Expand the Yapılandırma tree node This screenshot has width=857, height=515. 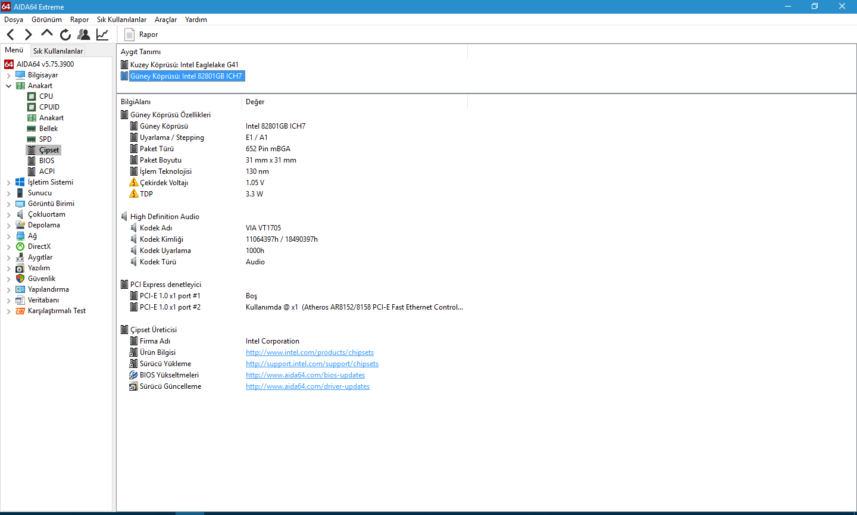[8, 290]
